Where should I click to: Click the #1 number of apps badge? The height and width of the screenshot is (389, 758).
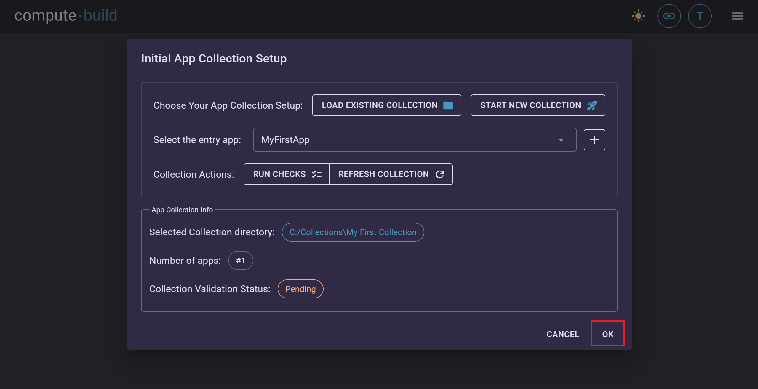point(240,260)
